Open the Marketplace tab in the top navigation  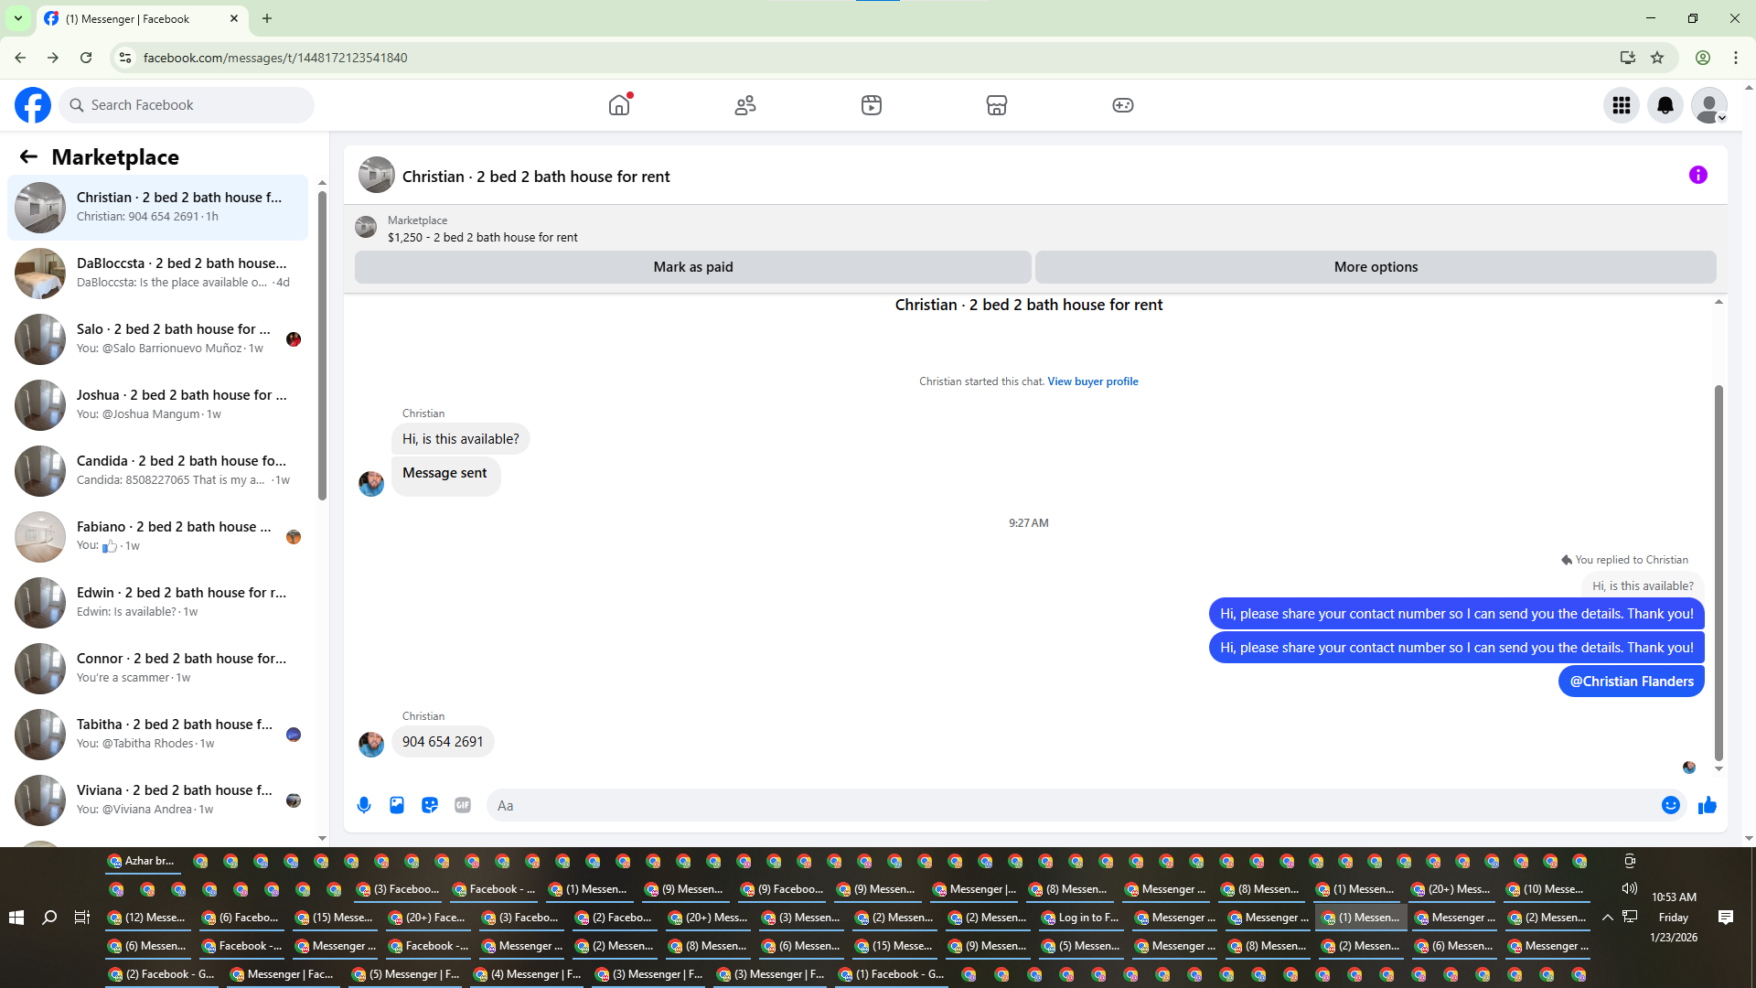(996, 105)
